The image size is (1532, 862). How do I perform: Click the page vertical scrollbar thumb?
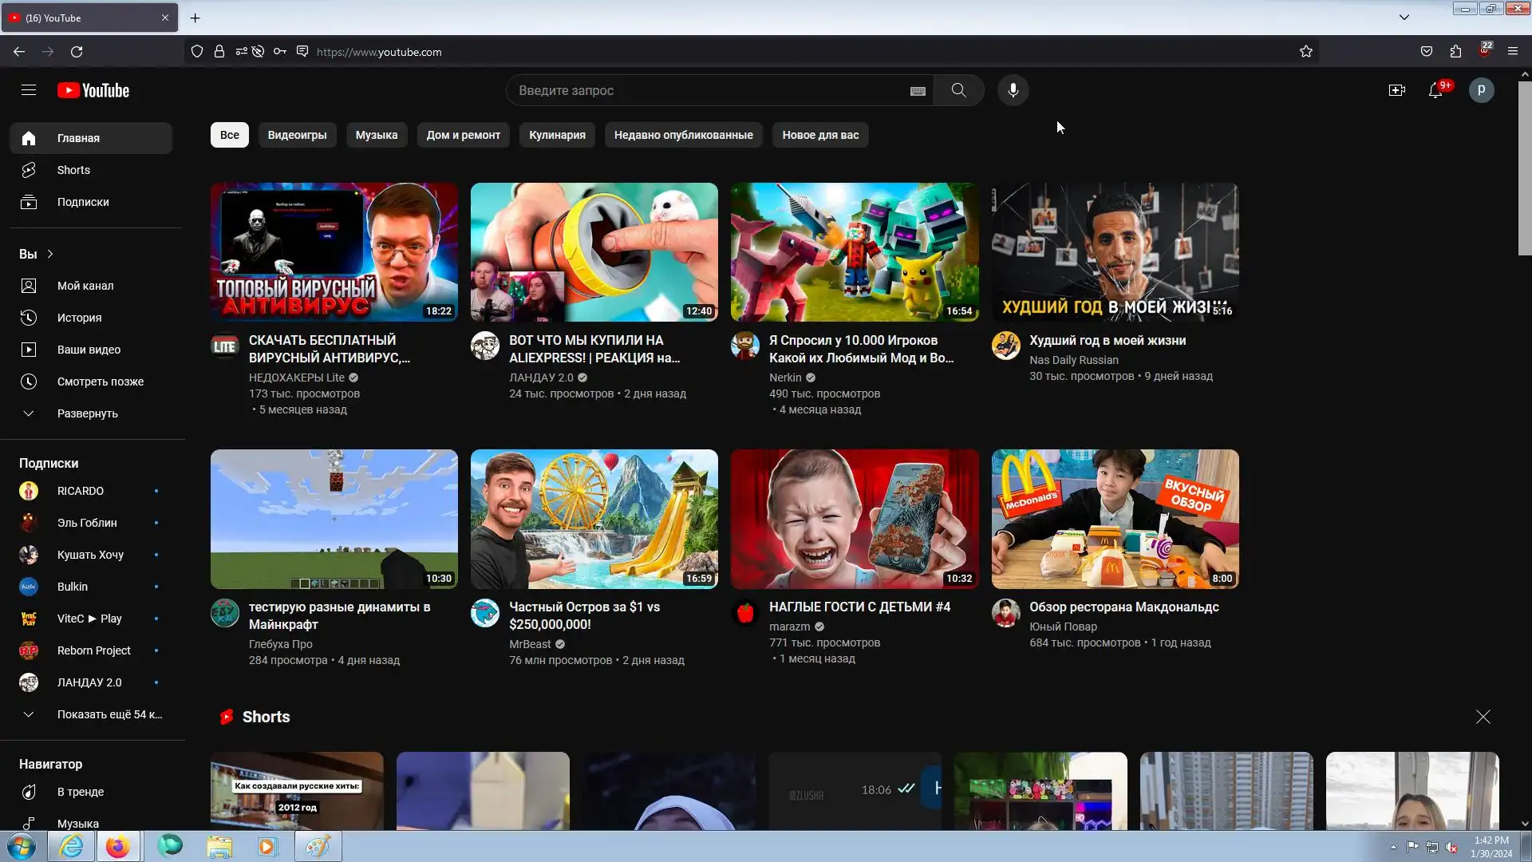point(1524,168)
